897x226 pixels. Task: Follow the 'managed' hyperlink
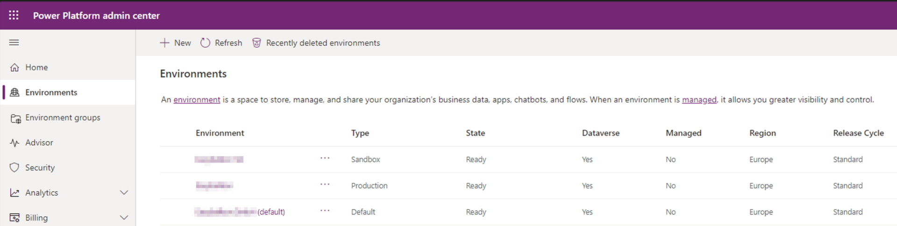point(699,100)
